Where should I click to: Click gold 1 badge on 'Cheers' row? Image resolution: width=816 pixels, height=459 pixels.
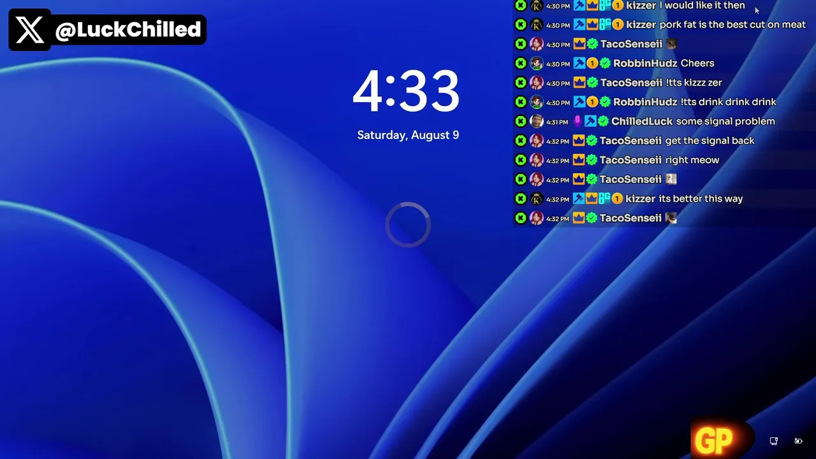pyautogui.click(x=592, y=63)
